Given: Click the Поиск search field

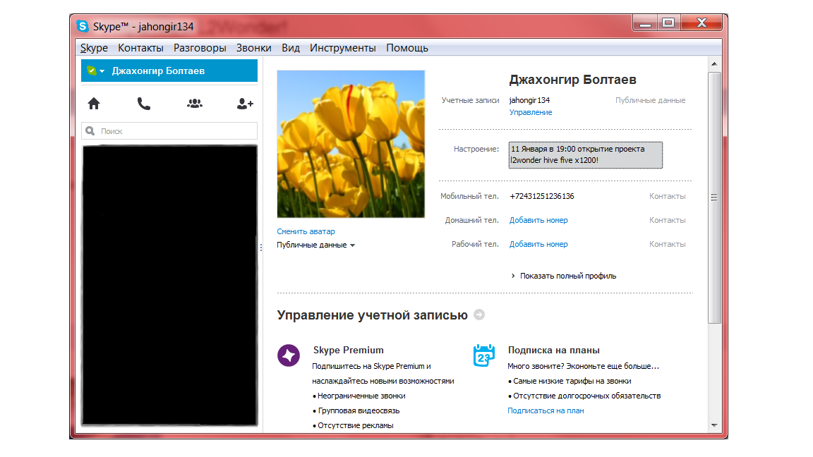Looking at the screenshot, I should click(x=169, y=131).
